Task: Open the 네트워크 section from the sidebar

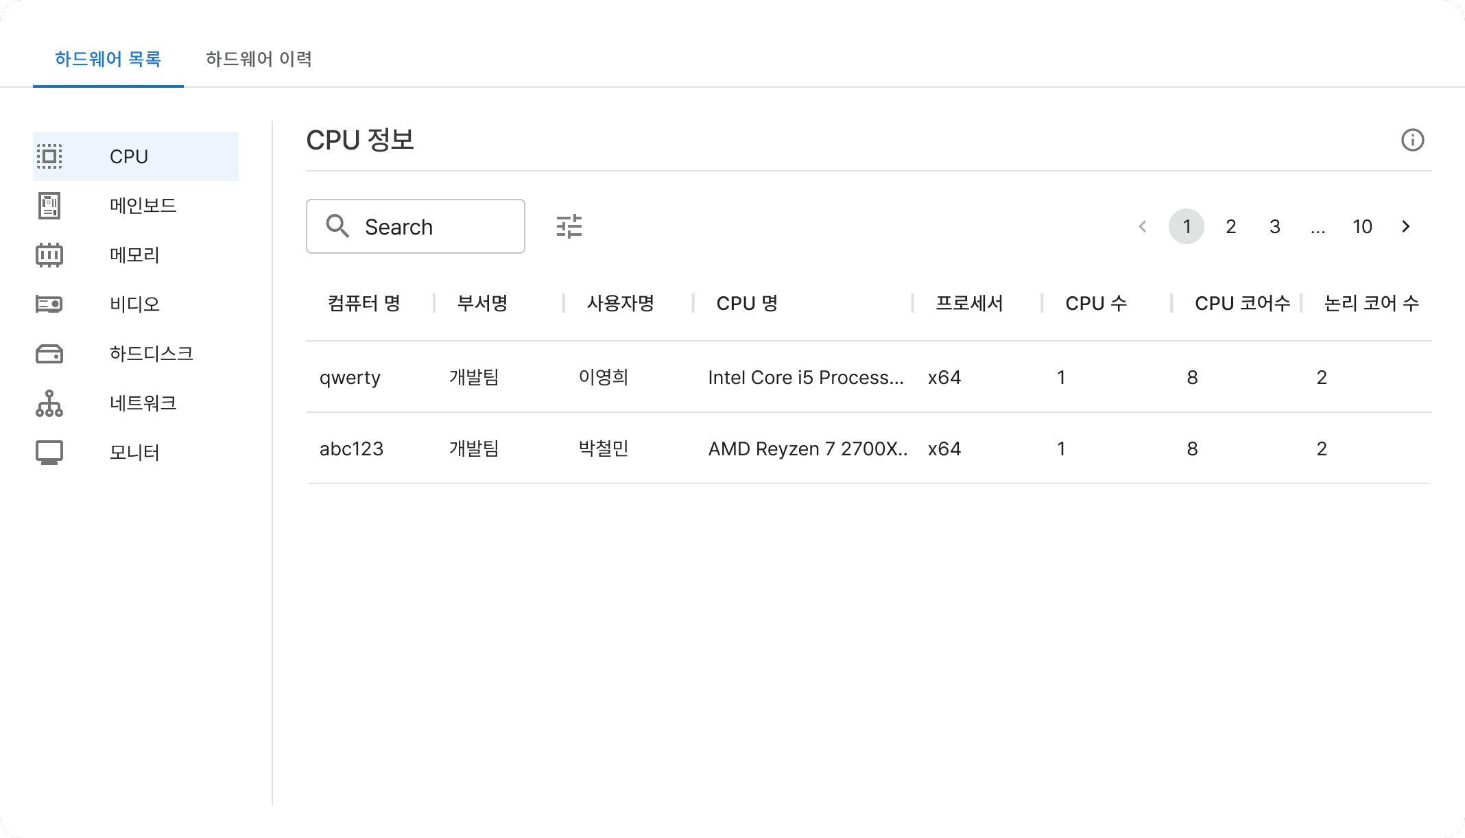Action: tap(143, 403)
